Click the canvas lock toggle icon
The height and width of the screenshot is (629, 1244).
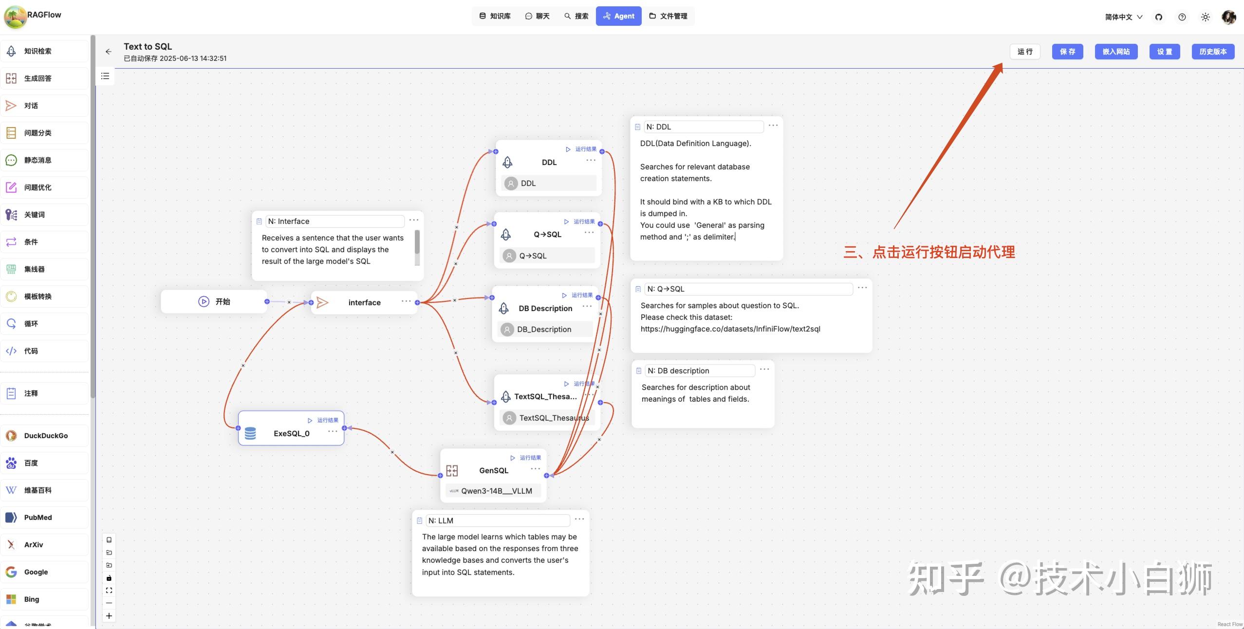click(x=109, y=578)
